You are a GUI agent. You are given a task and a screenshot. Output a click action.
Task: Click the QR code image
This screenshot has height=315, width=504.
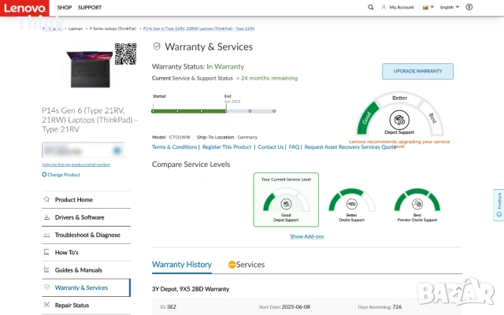[126, 54]
